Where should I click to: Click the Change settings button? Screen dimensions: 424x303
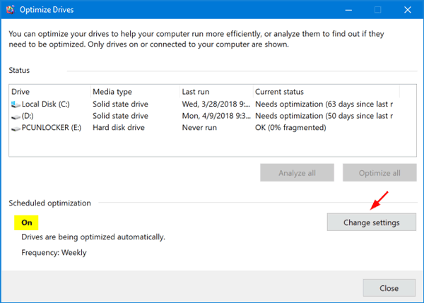(x=371, y=222)
